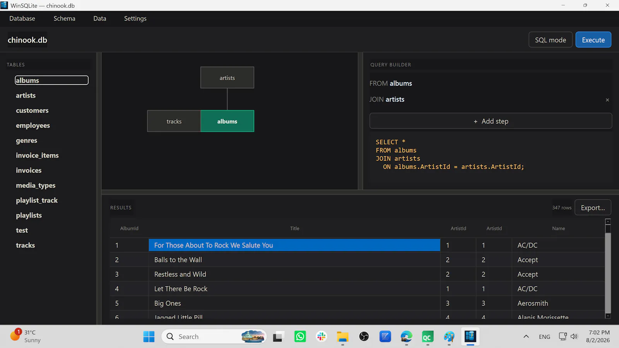619x348 pixels.
Task: Open Slack from the taskbar
Action: click(321, 336)
